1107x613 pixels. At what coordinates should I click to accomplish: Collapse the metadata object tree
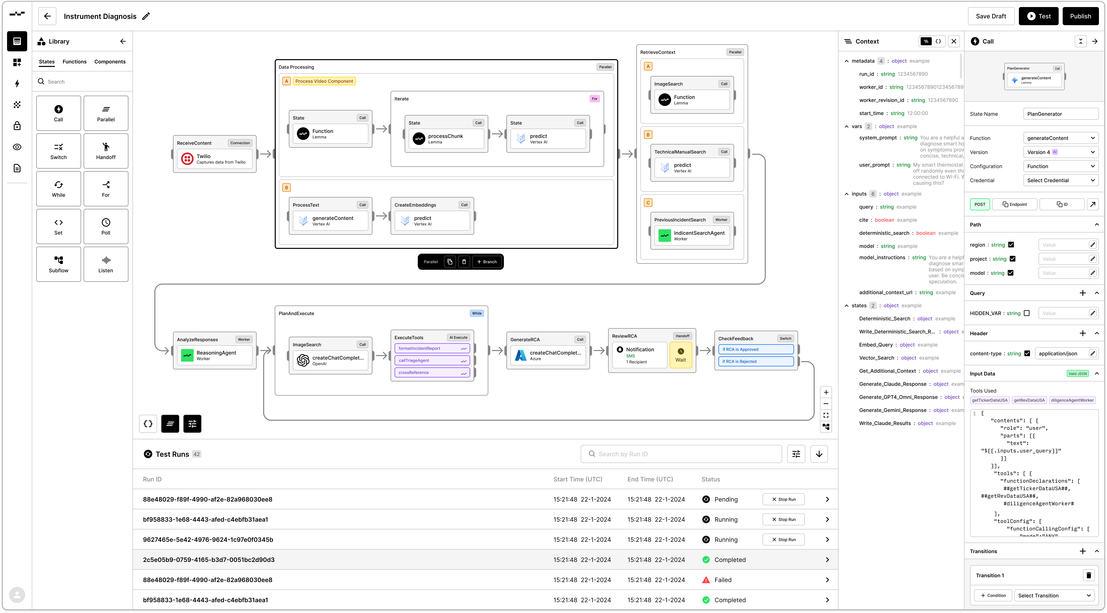coord(847,61)
